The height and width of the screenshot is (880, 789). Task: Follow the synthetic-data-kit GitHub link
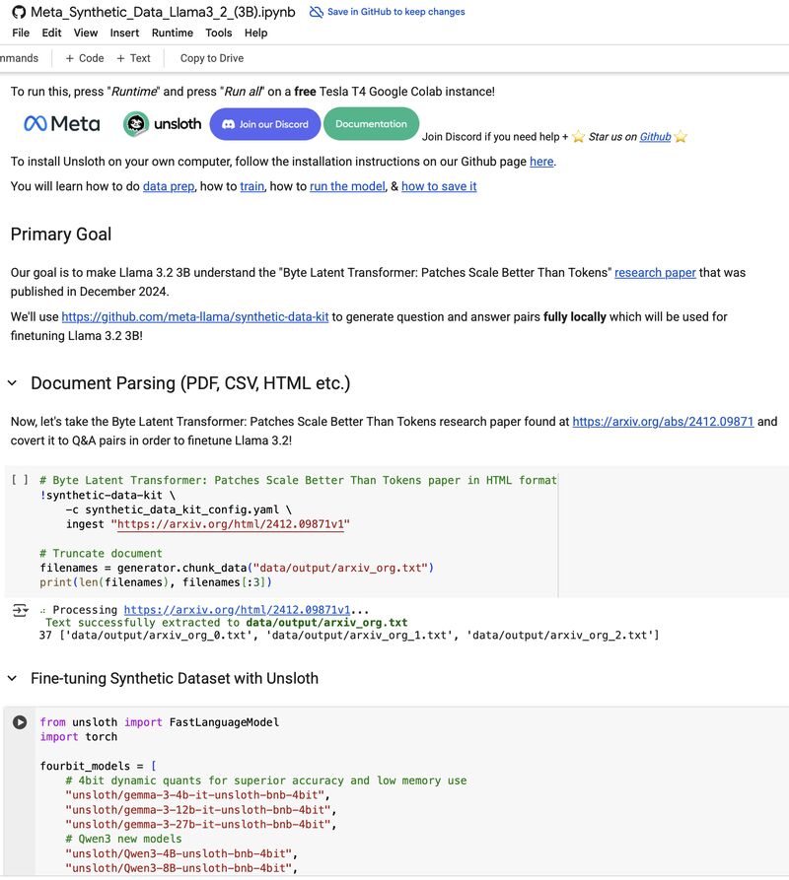[x=195, y=317]
